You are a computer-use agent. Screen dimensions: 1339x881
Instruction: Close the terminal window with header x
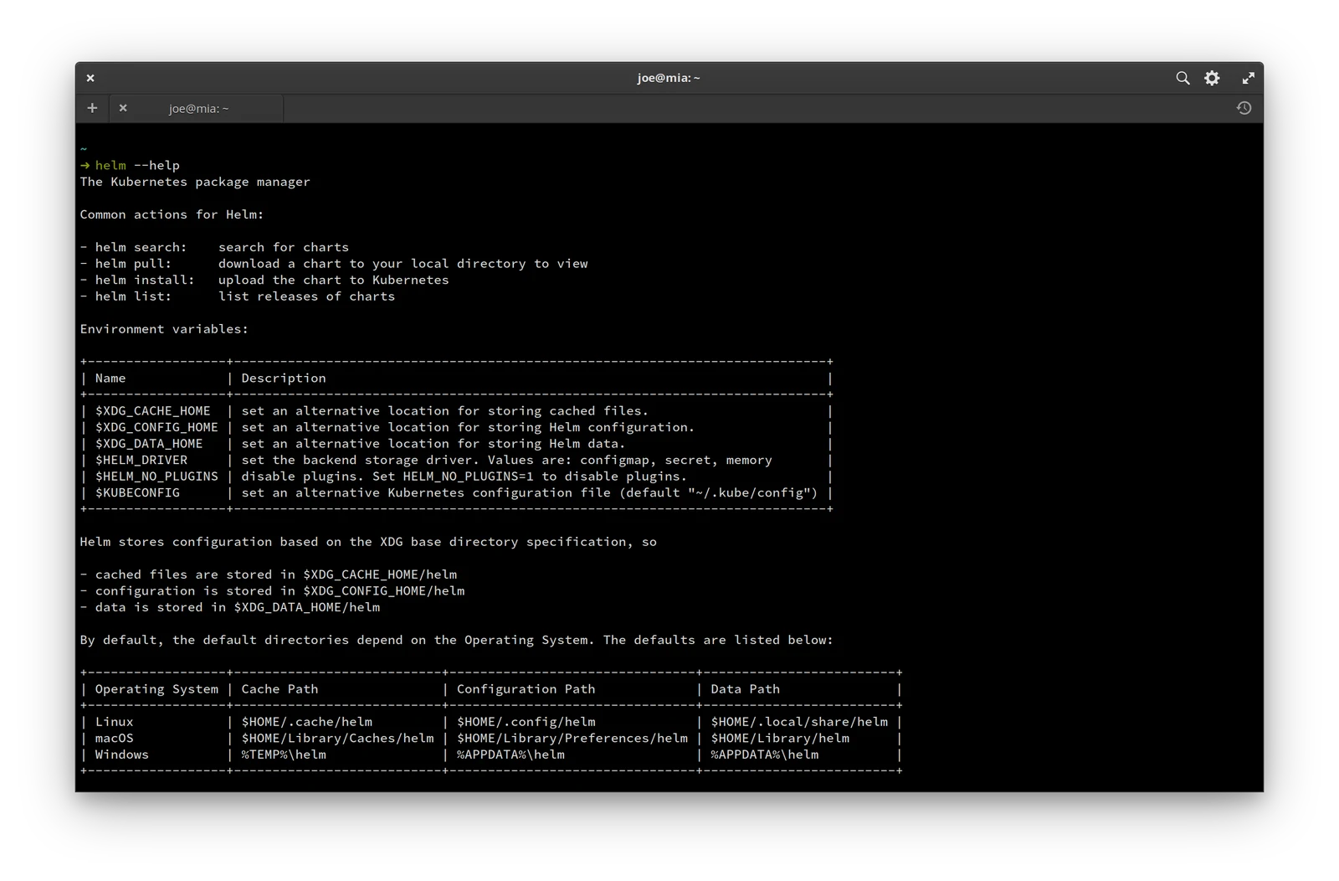pos(90,78)
